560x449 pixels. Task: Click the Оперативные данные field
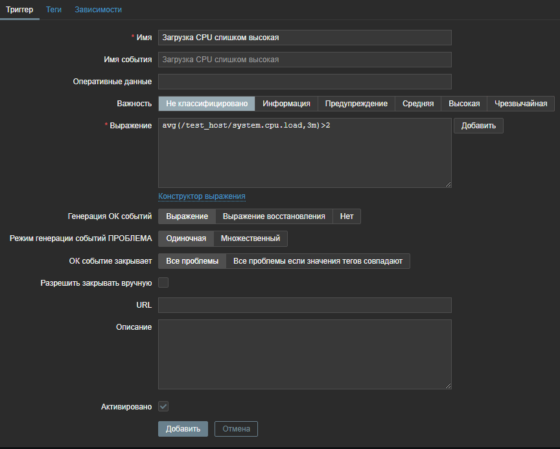pos(305,82)
